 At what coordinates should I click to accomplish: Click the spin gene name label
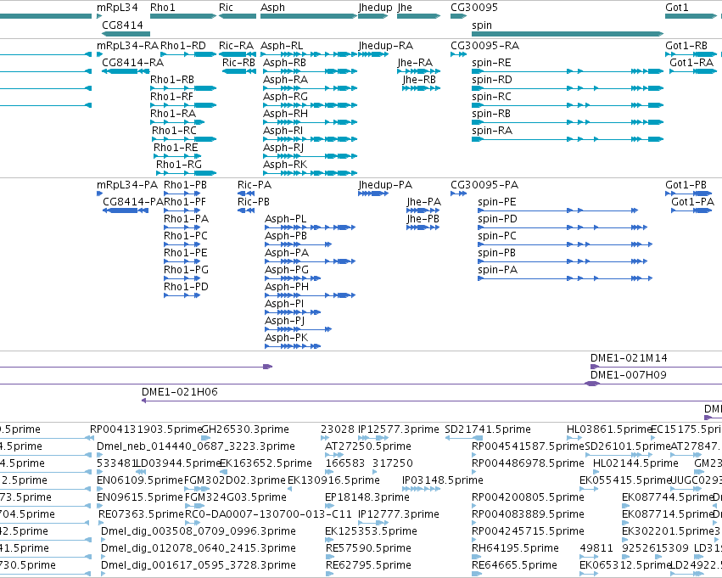tap(482, 25)
